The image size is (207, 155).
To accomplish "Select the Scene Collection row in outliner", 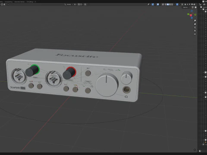I will (204, 7).
